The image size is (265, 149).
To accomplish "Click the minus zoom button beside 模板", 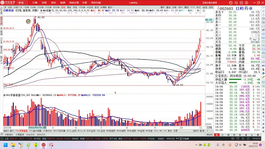I will [x=212, y=131].
